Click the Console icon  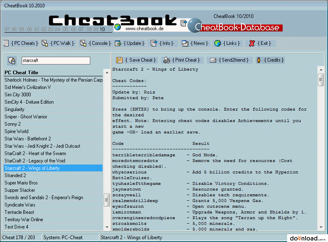(83, 43)
